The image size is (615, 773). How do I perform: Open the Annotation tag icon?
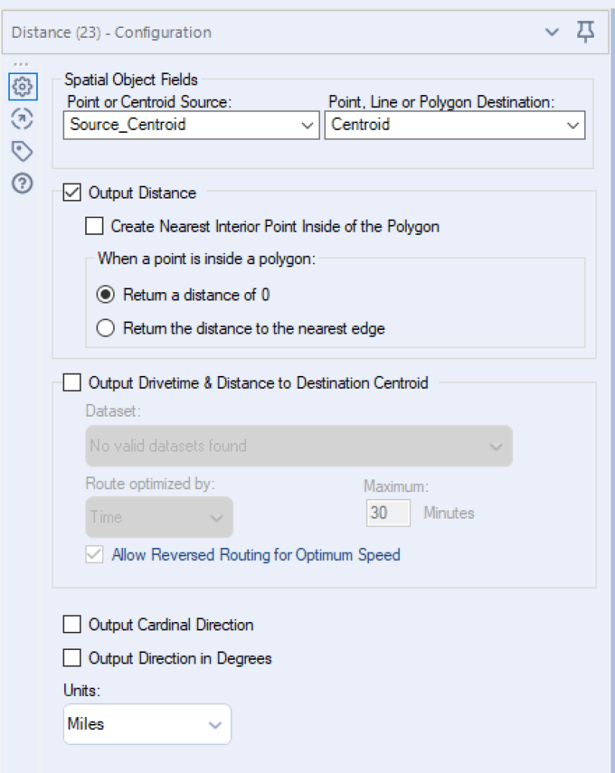click(x=23, y=151)
